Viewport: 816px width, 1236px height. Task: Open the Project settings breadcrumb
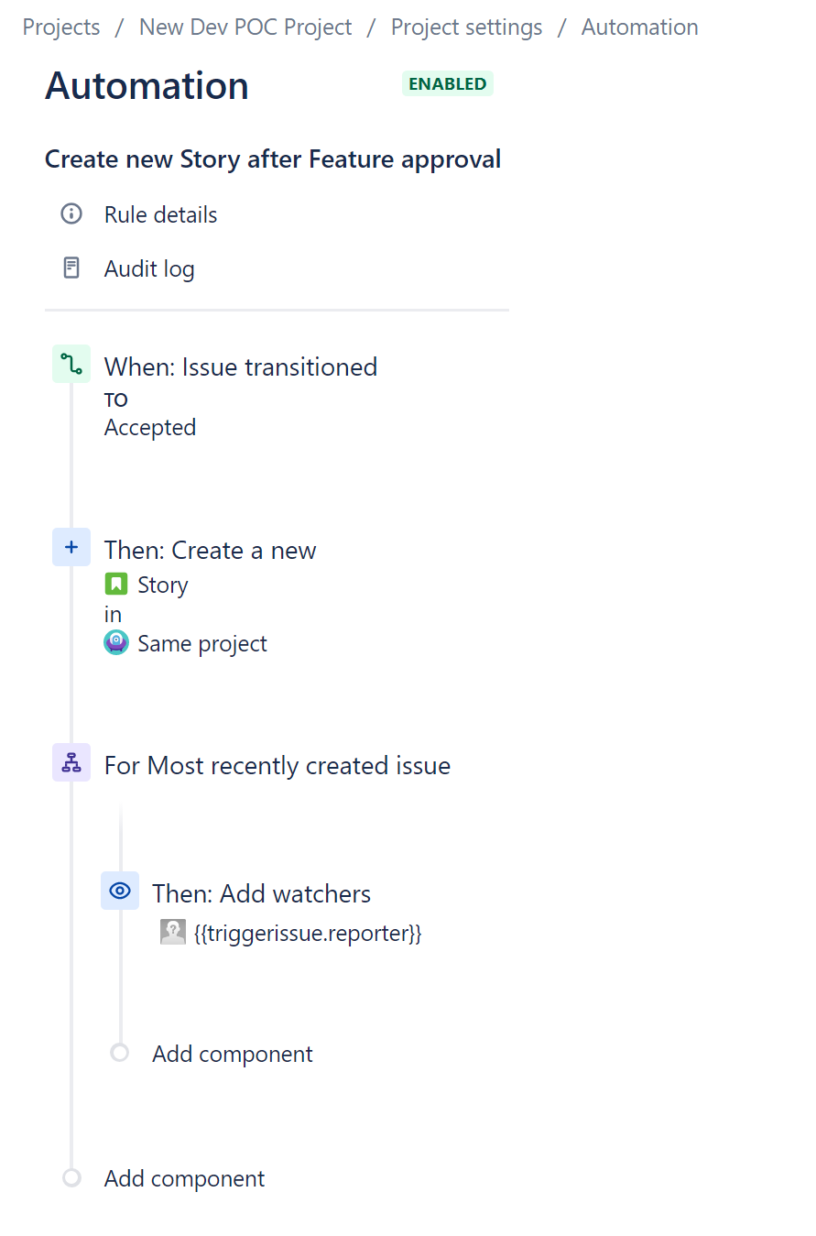[466, 27]
